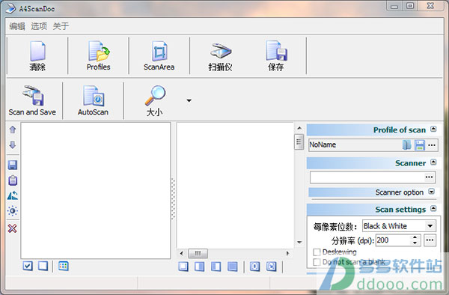Increase dpi with the stepper up arrow
Image resolution: width=449 pixels, height=295 pixels.
point(415,237)
